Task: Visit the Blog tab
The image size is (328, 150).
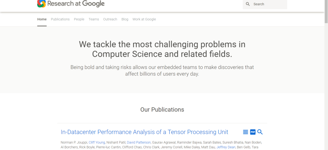Action: (125, 19)
